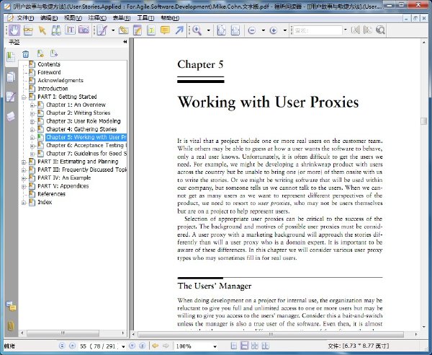
Task: Activate the Snapshot camera tool
Action: [84, 30]
